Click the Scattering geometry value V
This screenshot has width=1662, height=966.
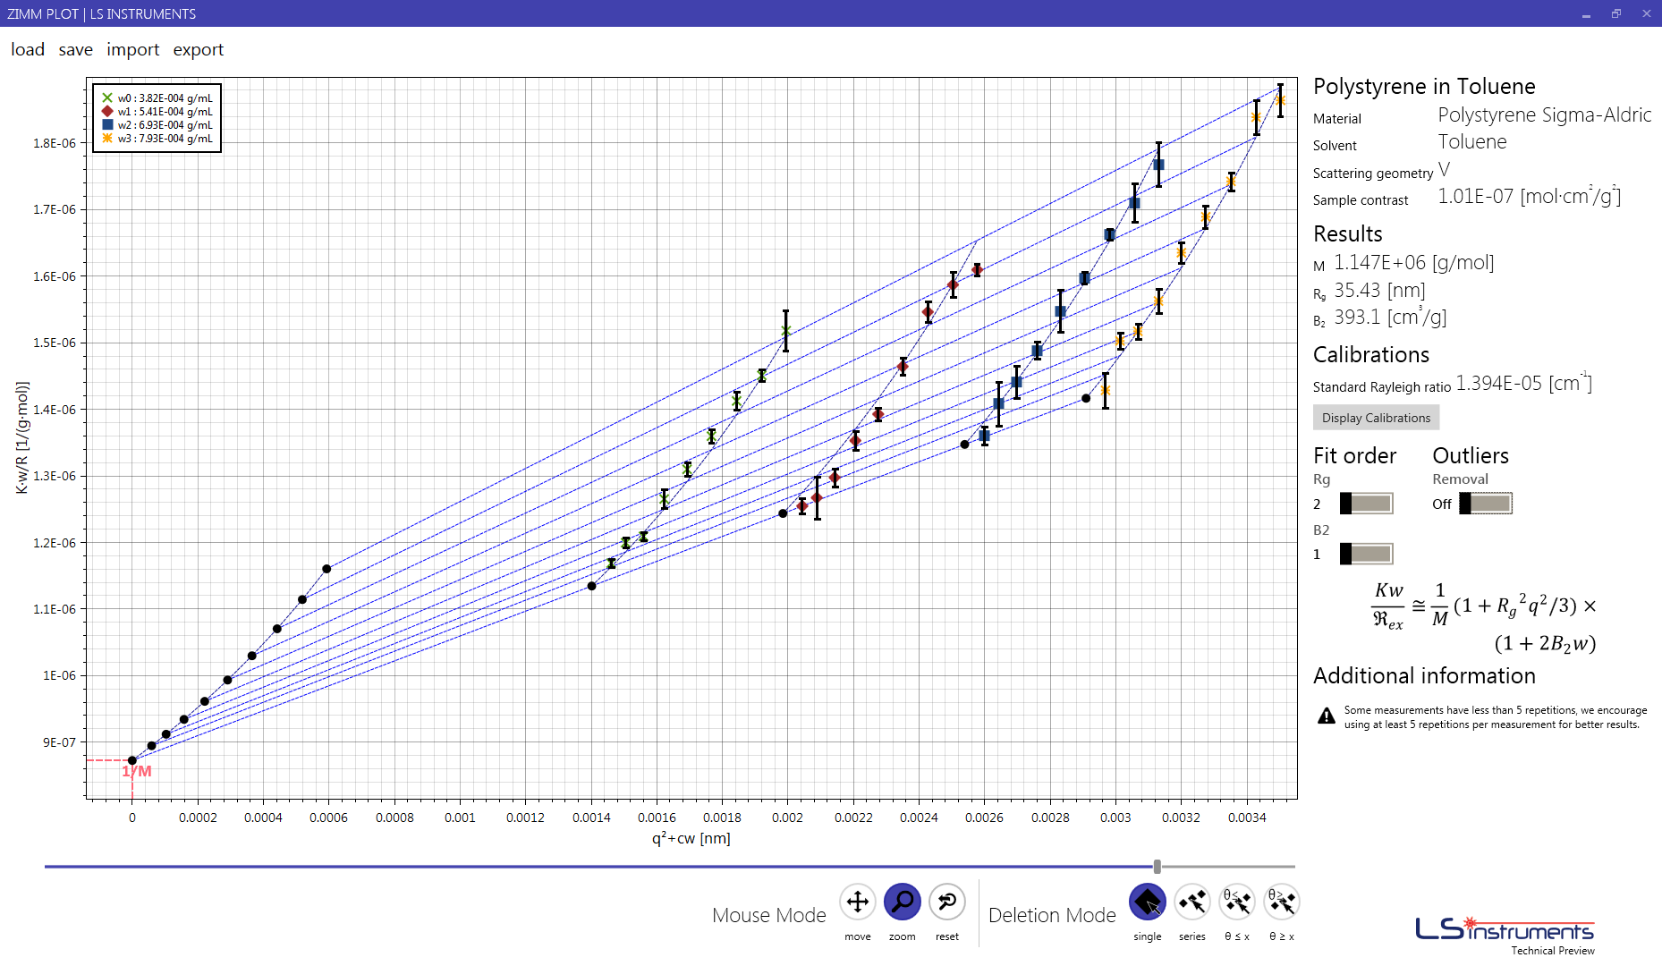[x=1444, y=169]
